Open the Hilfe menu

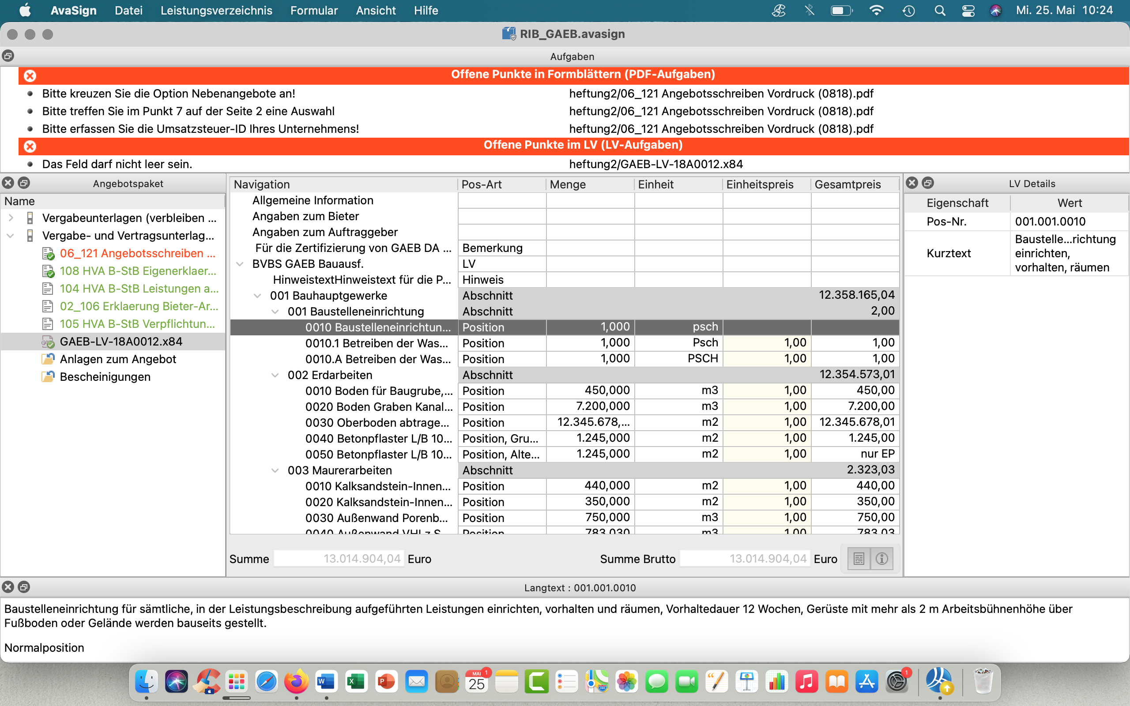(426, 10)
